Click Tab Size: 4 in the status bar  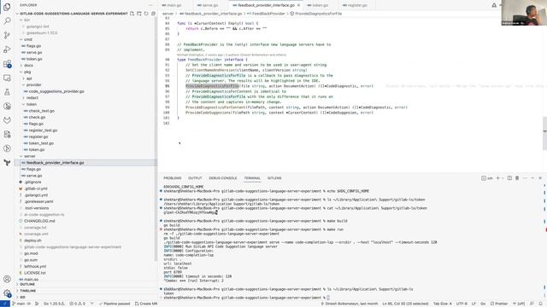[443, 304]
